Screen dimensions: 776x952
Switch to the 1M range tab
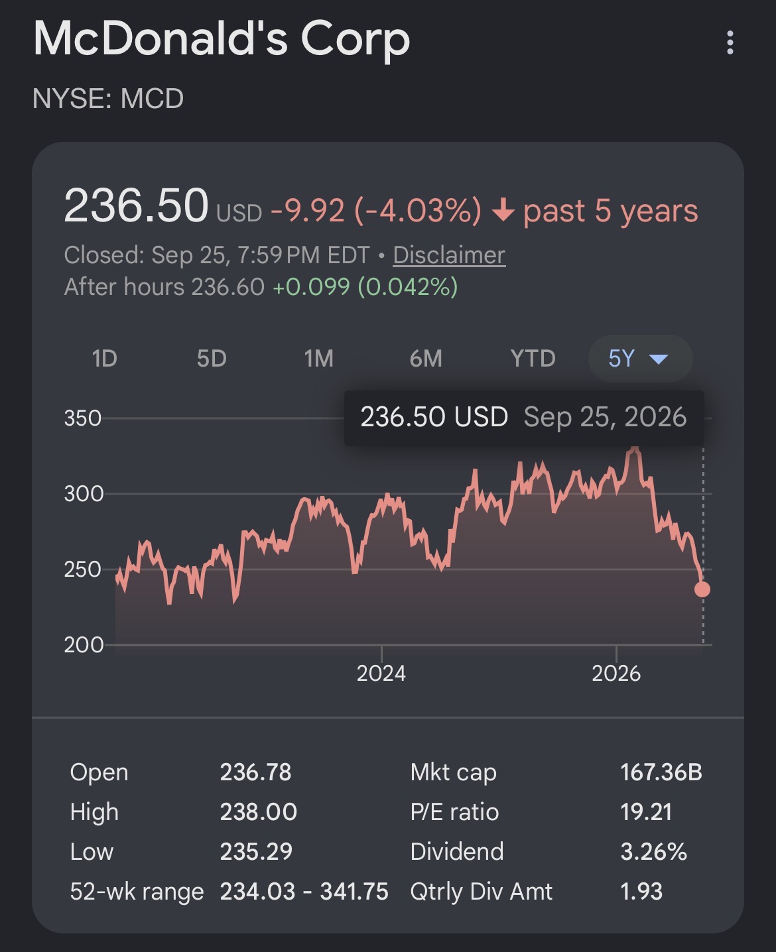[x=318, y=359]
